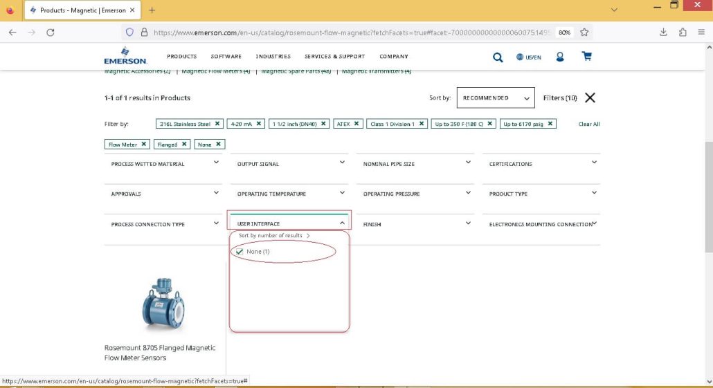This screenshot has width=713, height=388.
Task: Open the shopping cart icon
Action: click(x=586, y=56)
